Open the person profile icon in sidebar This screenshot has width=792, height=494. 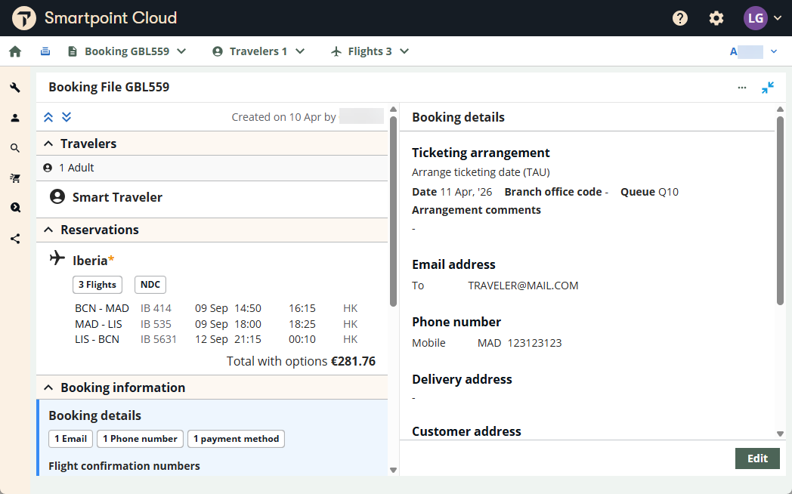(15, 118)
